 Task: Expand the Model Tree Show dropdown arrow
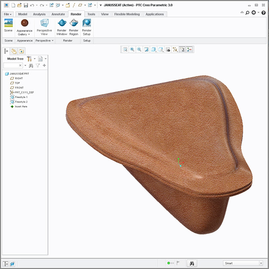[x=46, y=59]
